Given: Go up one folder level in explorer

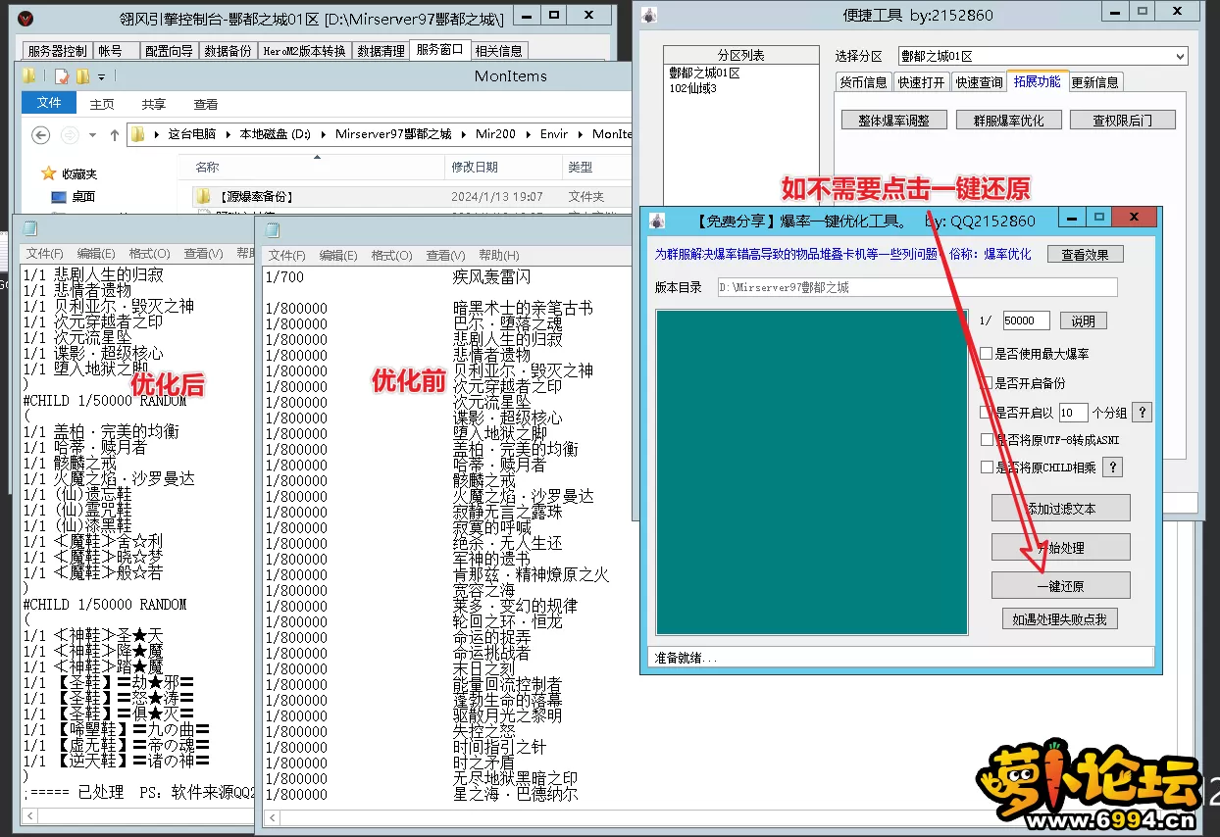Looking at the screenshot, I should [x=115, y=134].
